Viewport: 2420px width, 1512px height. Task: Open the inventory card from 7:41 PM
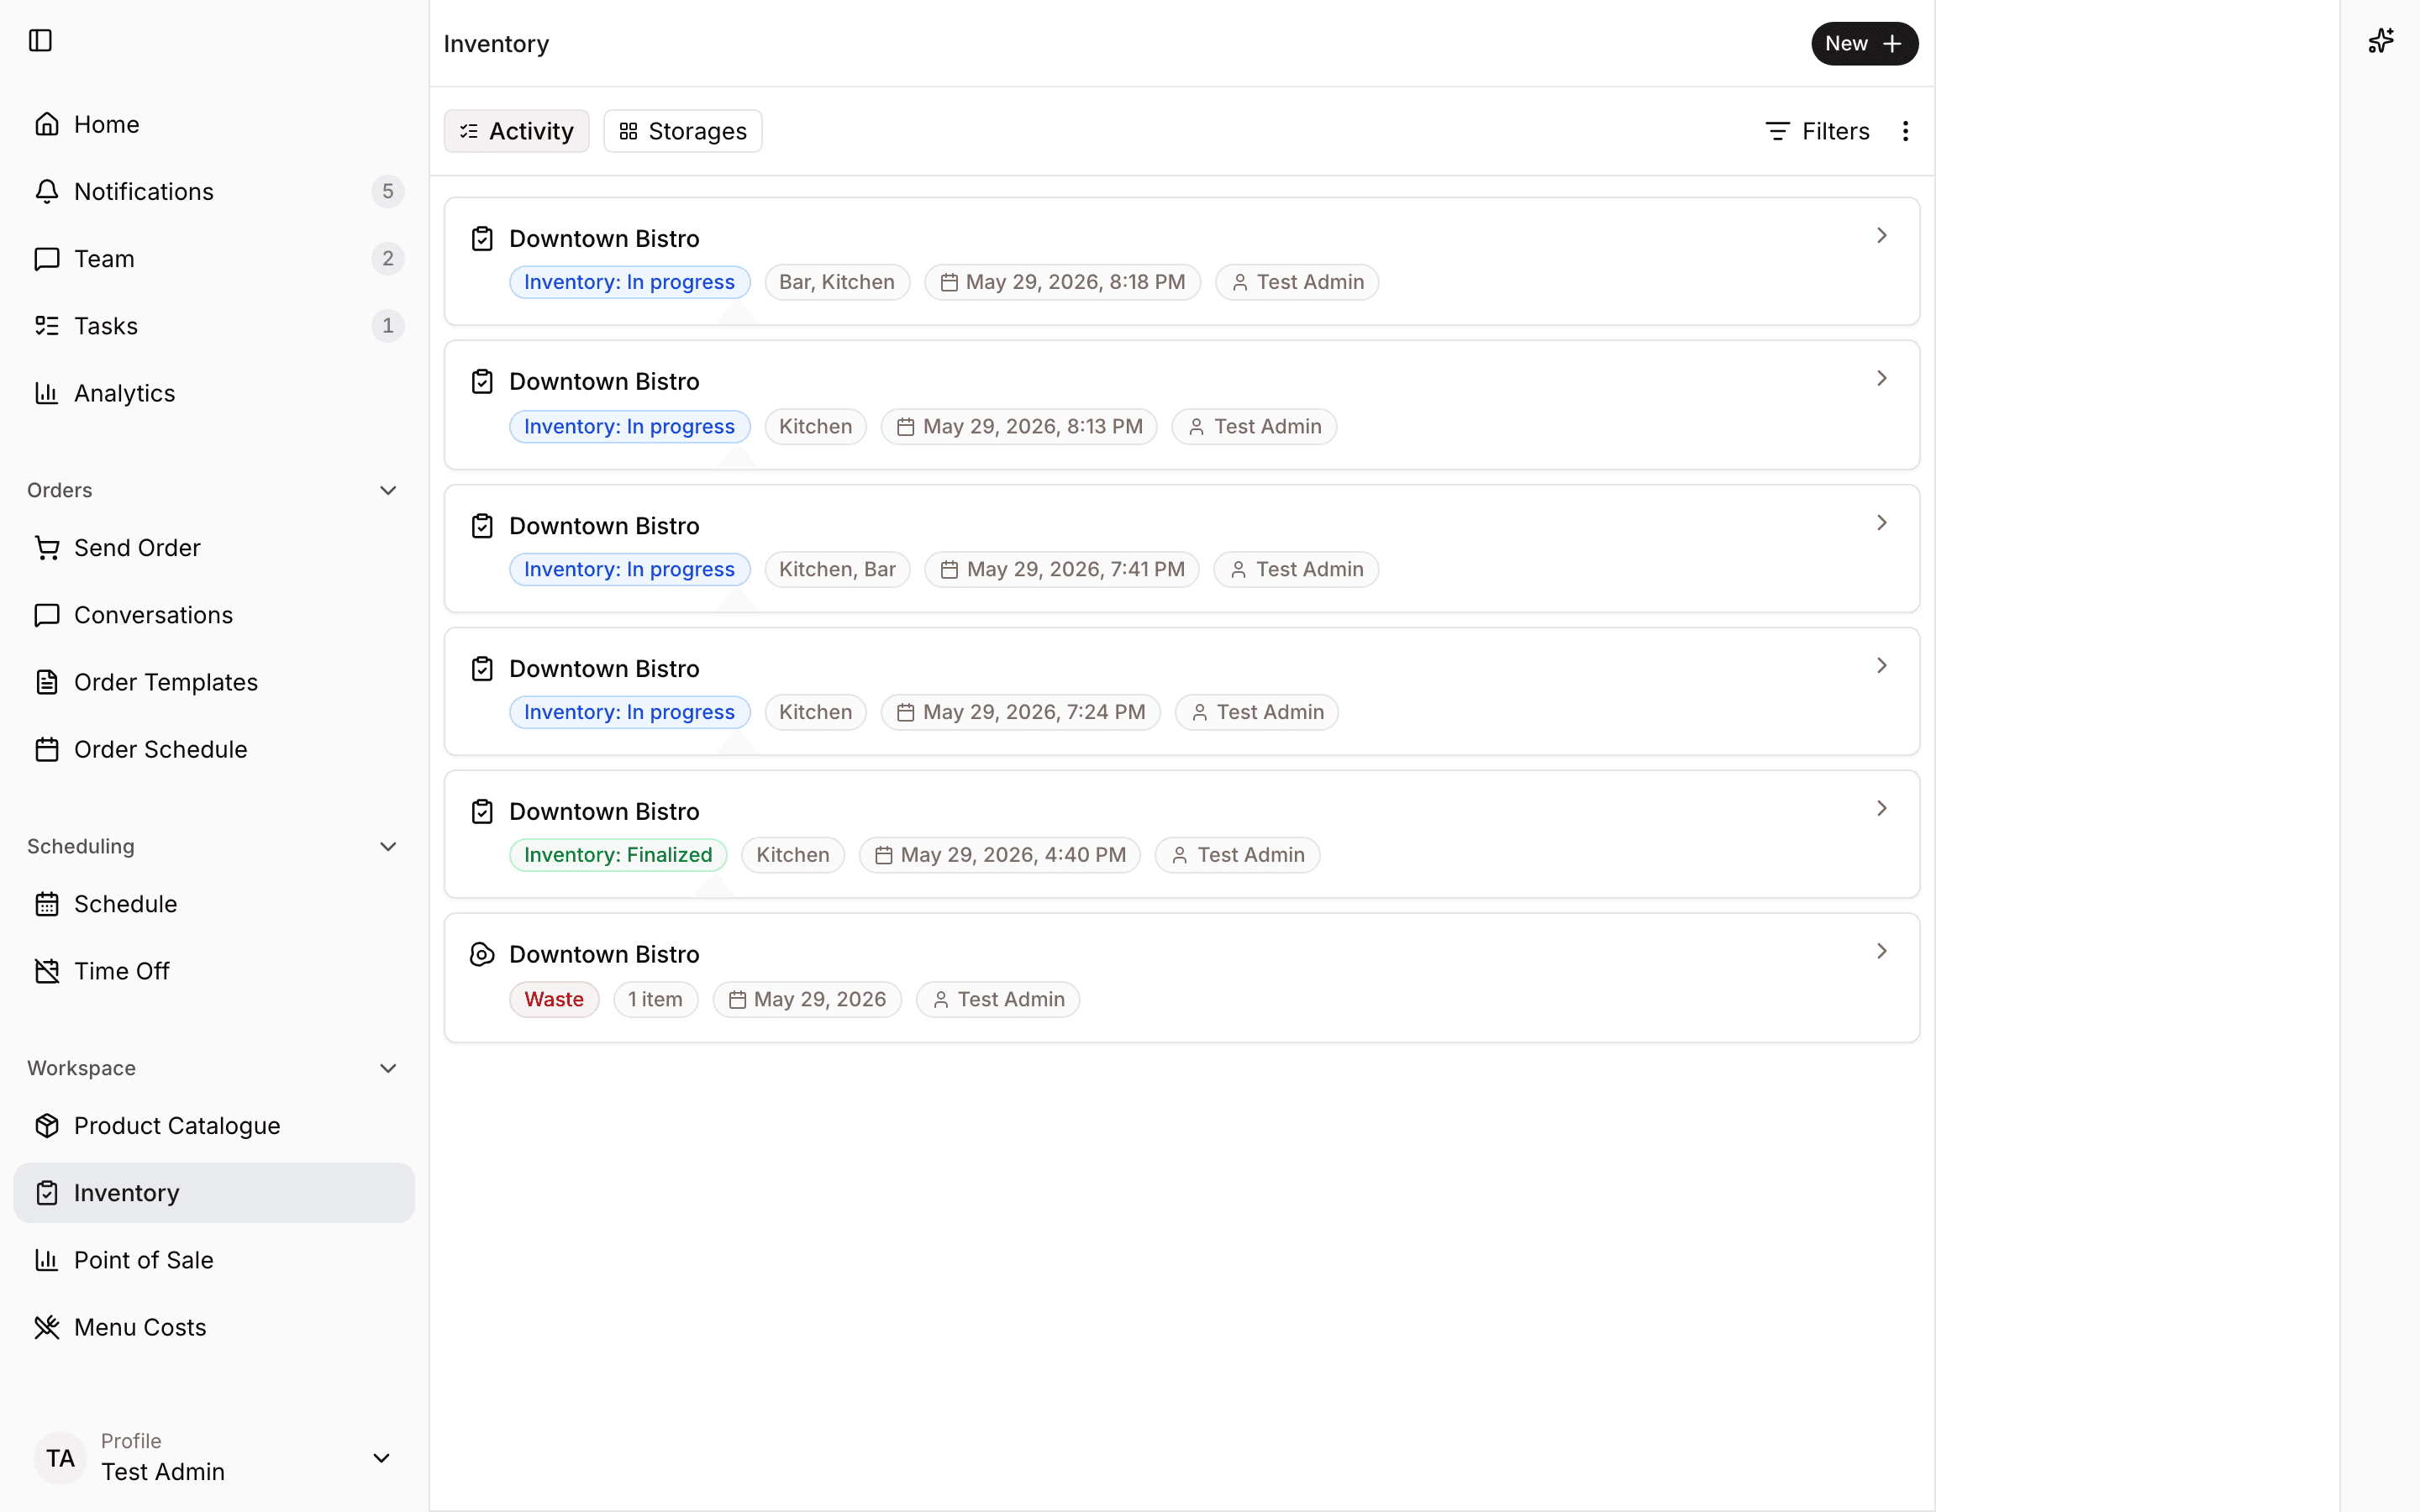tap(1181, 548)
